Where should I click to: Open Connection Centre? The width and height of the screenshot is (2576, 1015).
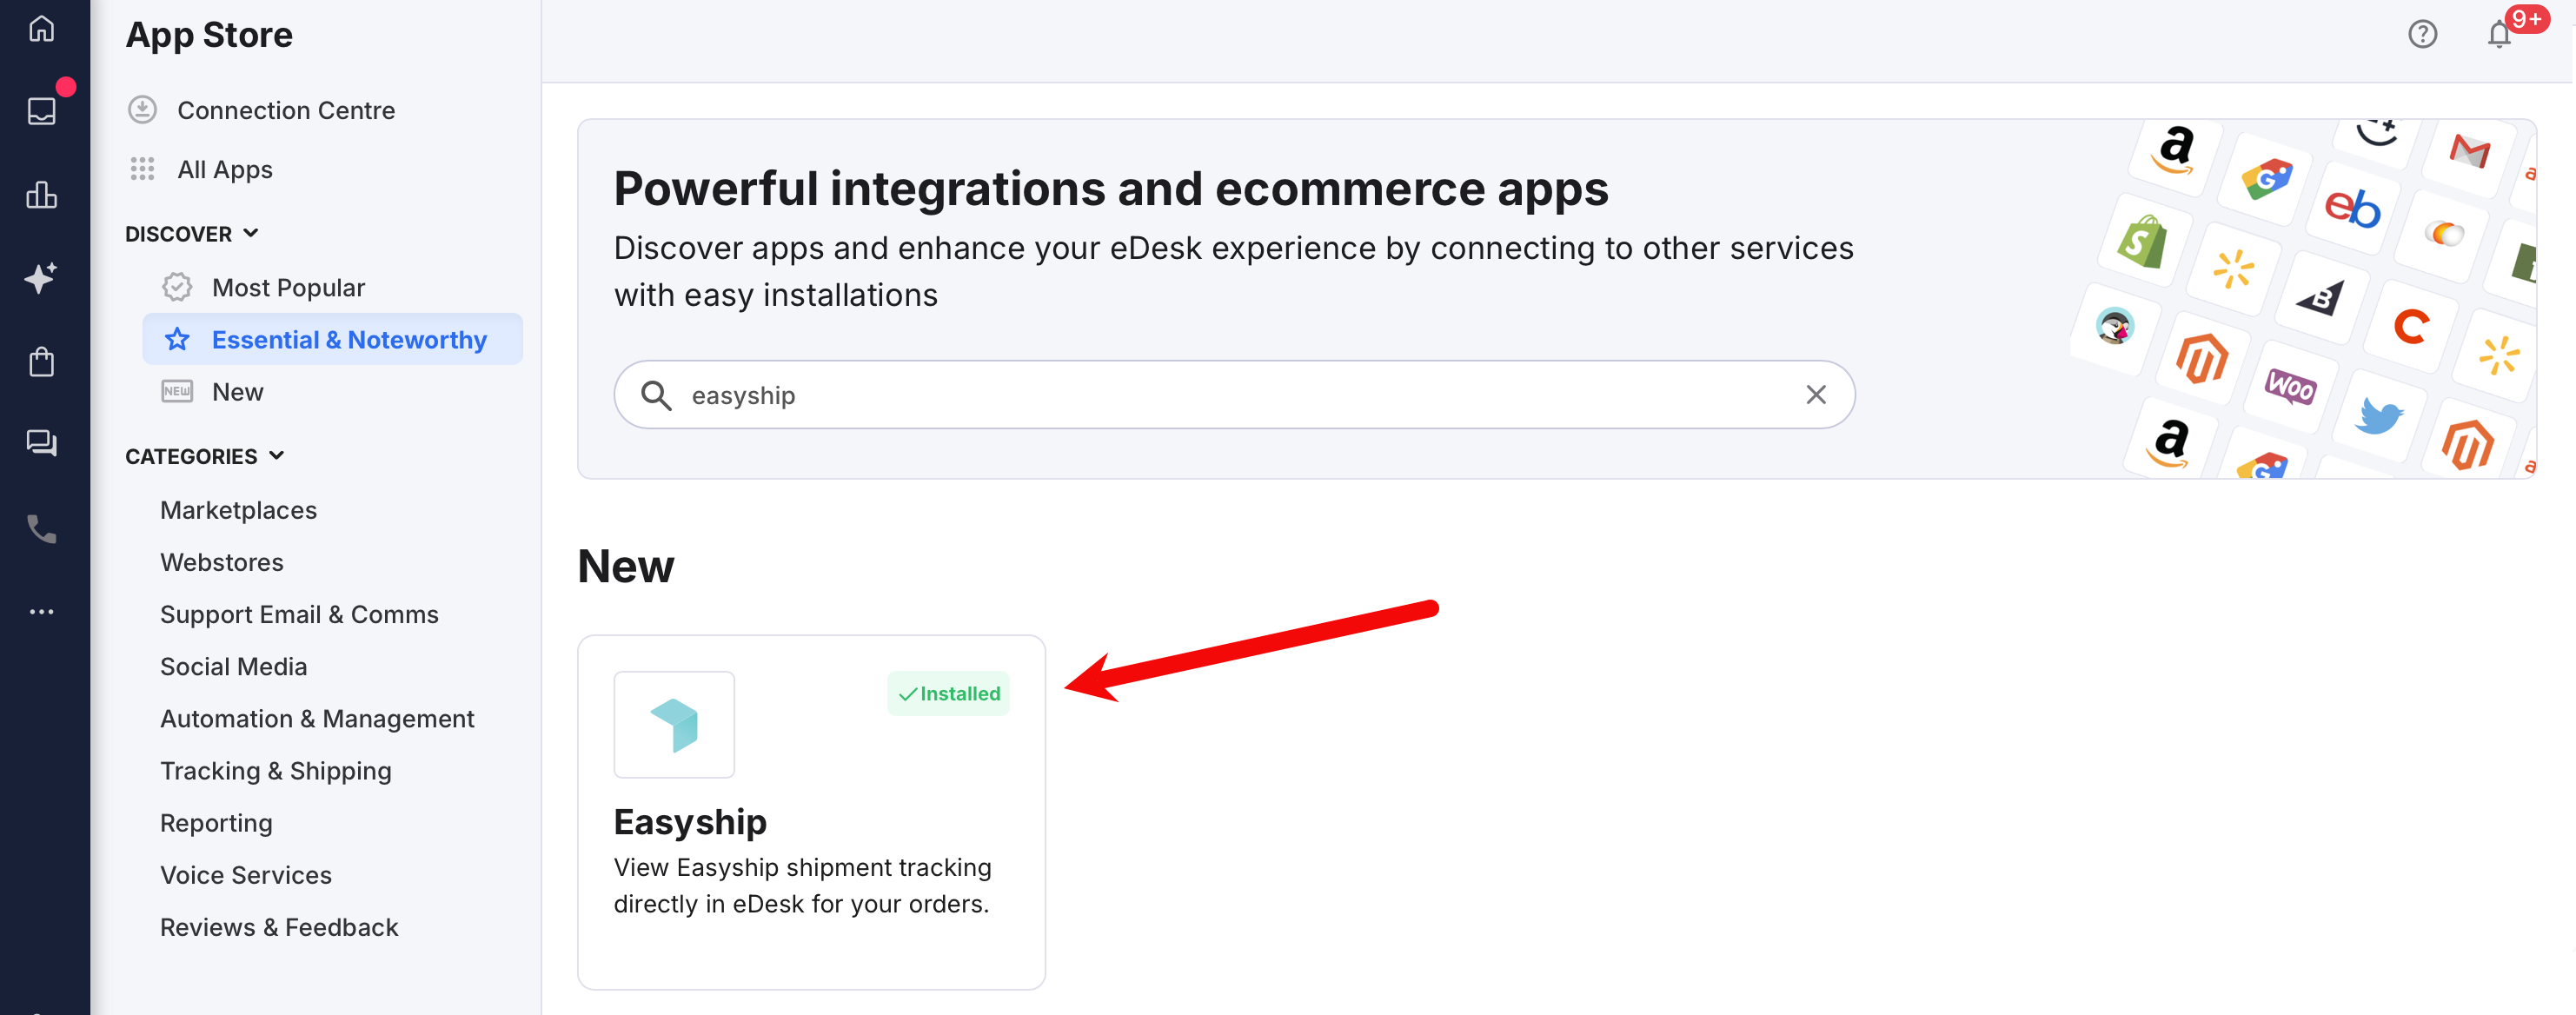286,110
